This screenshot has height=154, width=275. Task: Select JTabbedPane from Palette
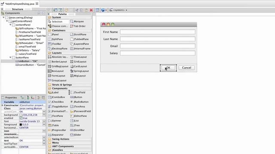coord(79,39)
